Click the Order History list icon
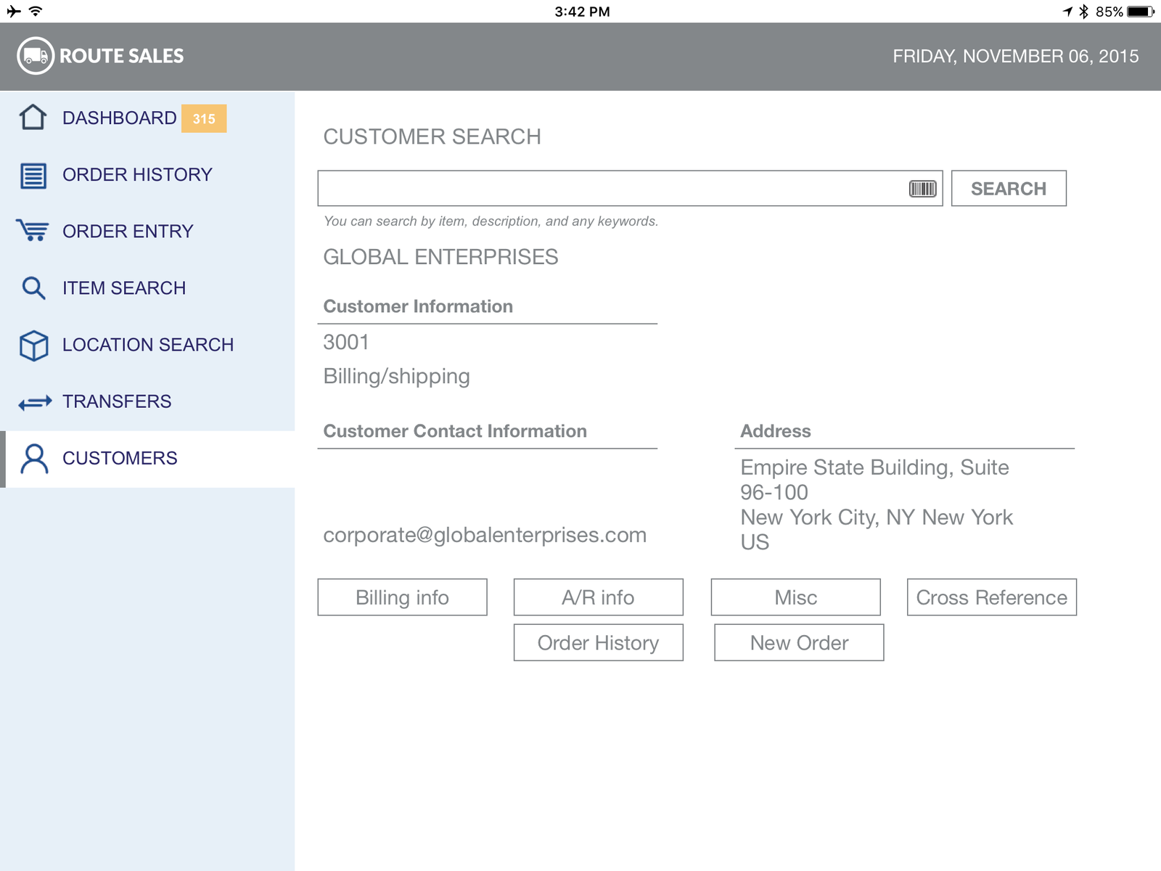The height and width of the screenshot is (871, 1161). 33,175
